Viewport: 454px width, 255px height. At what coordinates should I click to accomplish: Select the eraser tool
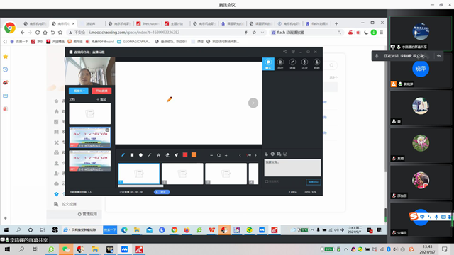[167, 155]
